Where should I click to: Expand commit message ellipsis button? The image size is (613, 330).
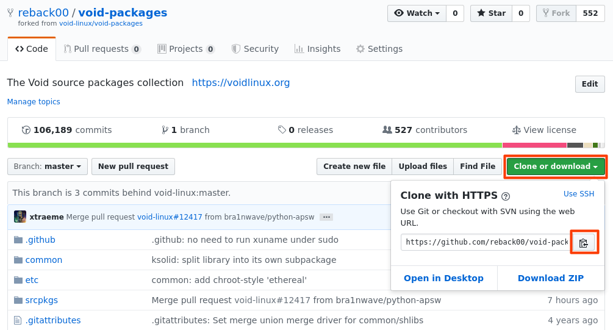pos(326,217)
